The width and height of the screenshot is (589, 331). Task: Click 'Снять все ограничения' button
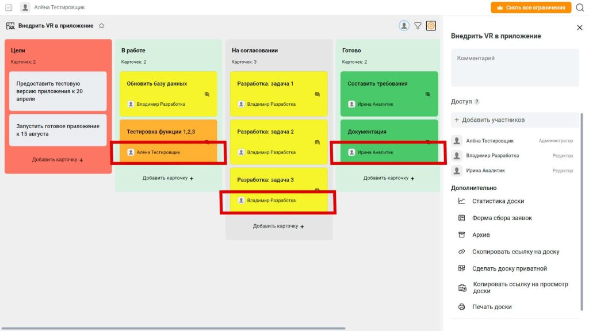[x=531, y=7]
